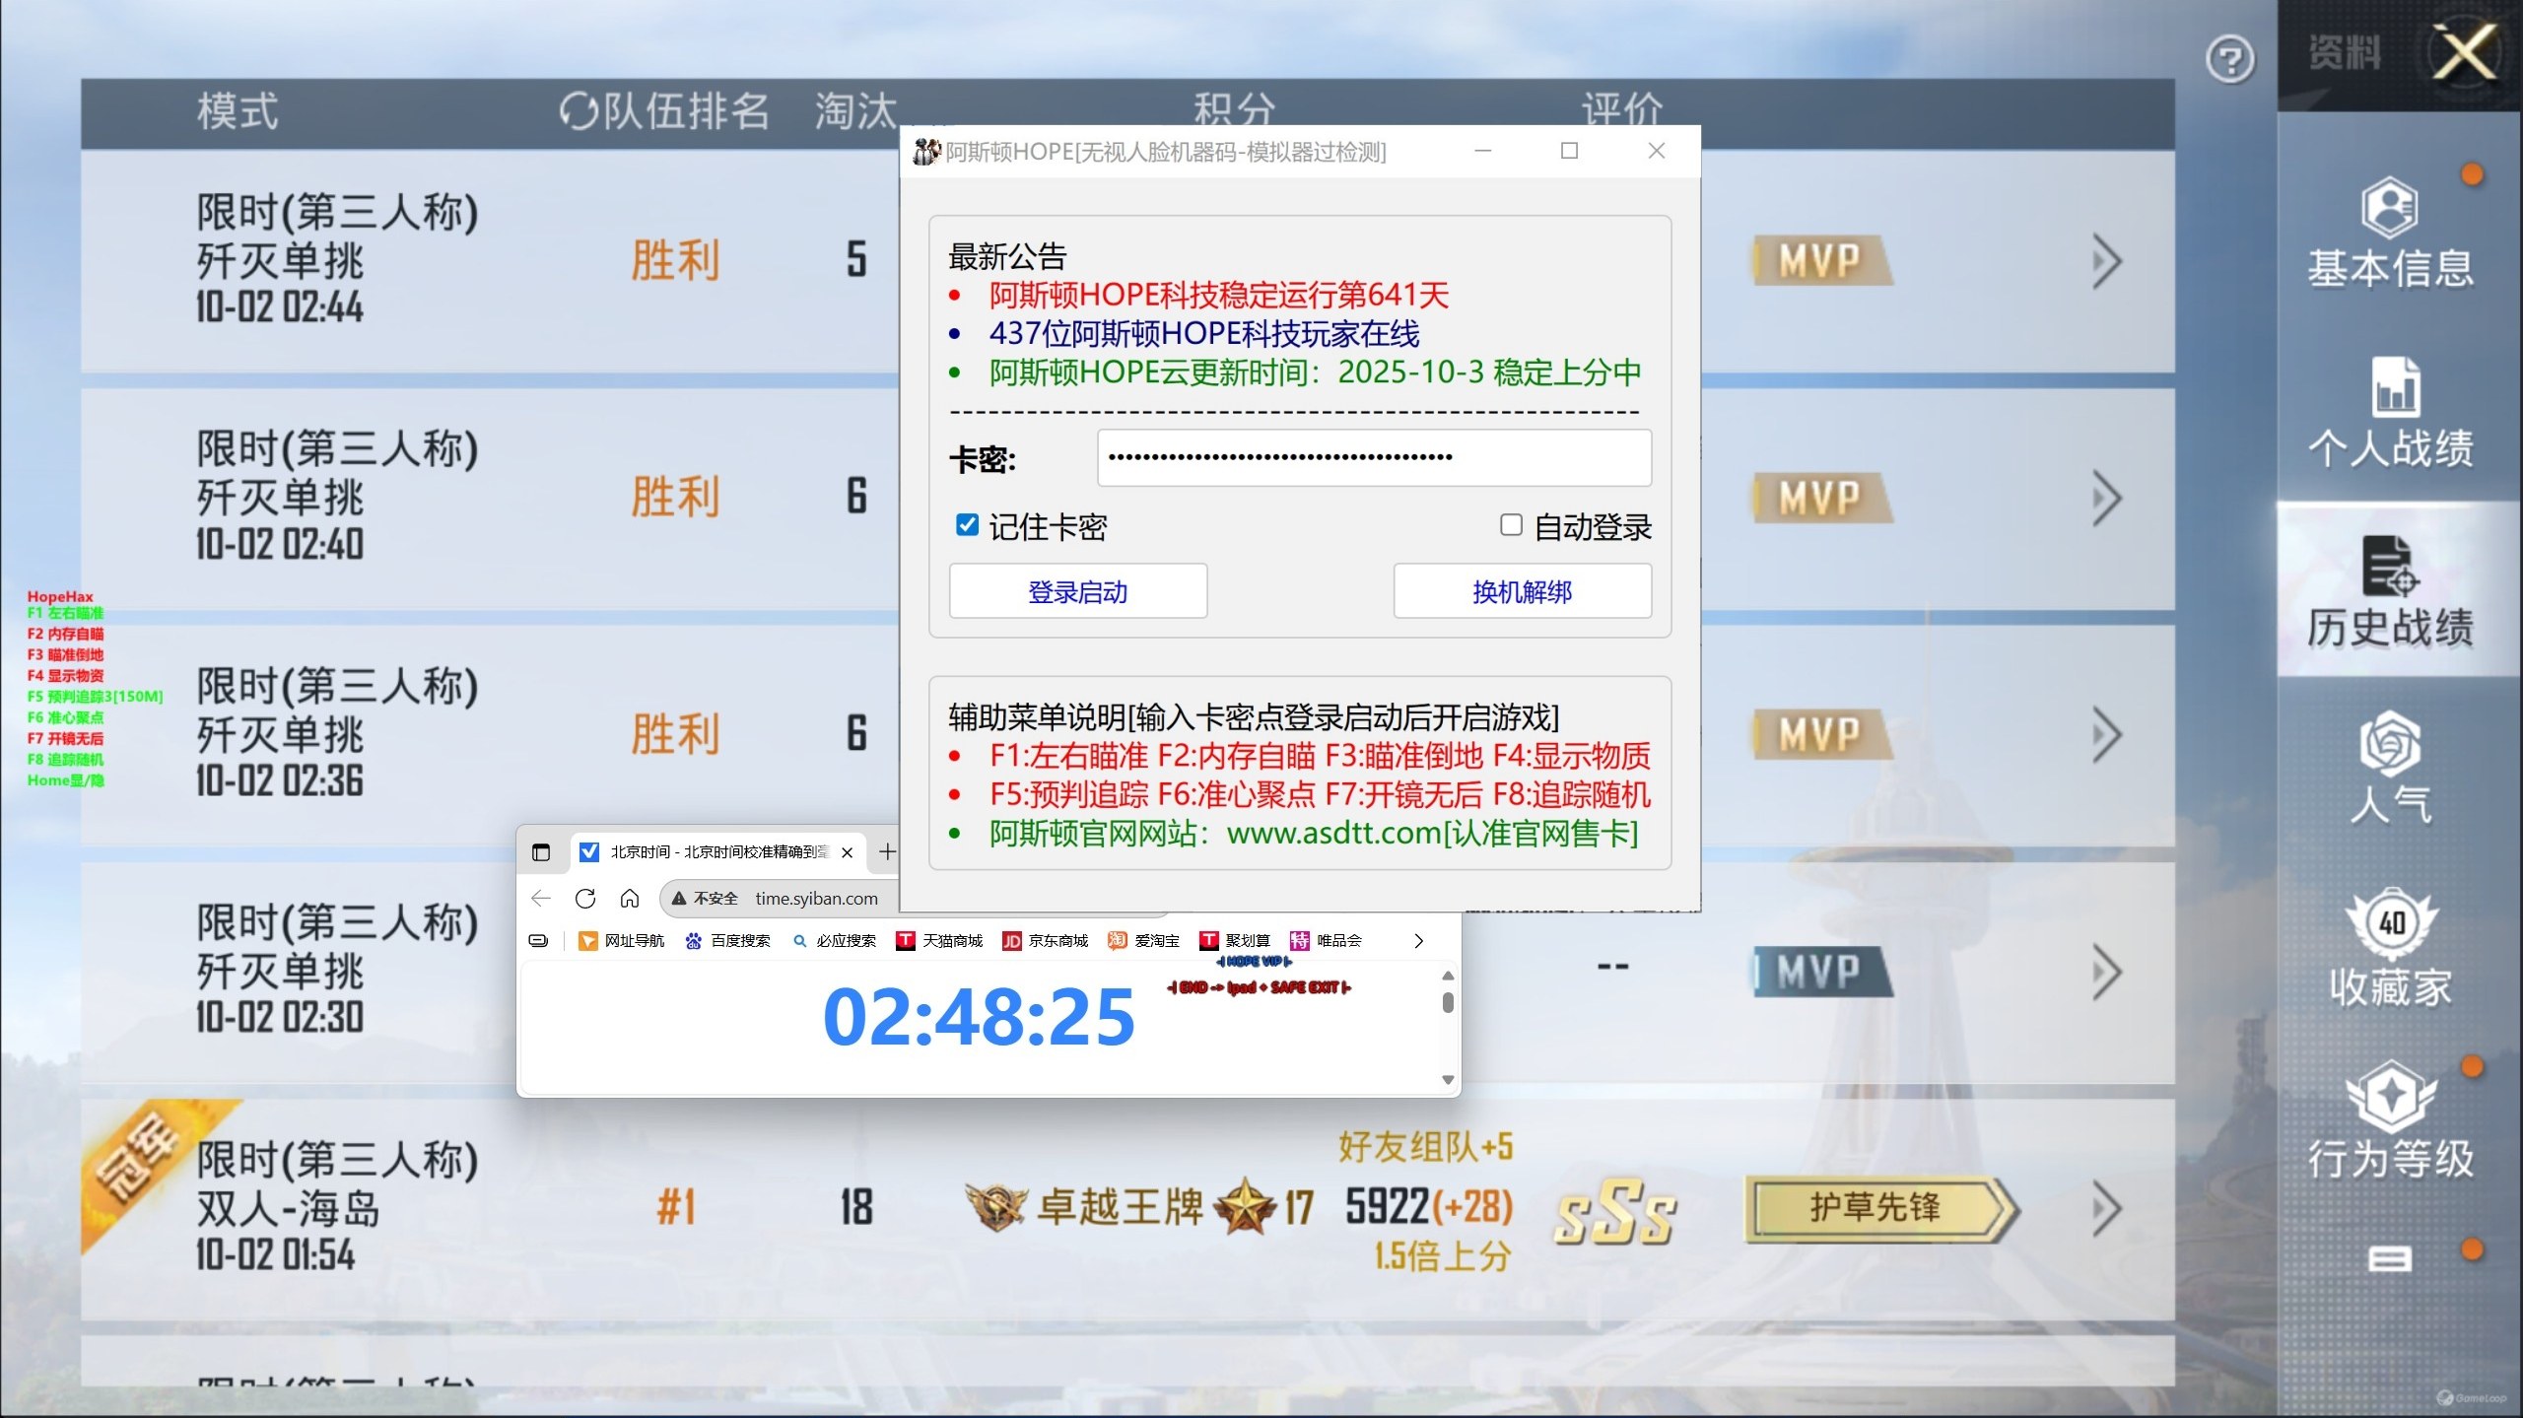Toggle the 记住卡密 checkbox
Image resolution: width=2523 pixels, height=1418 pixels.
(967, 525)
